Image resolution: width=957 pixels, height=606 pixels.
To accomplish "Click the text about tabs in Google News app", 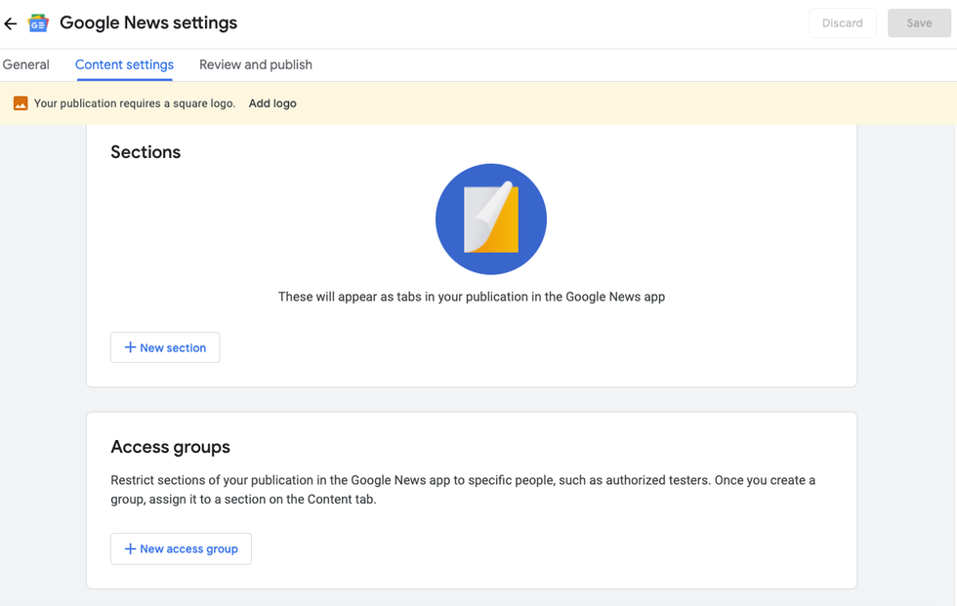I will coord(471,297).
